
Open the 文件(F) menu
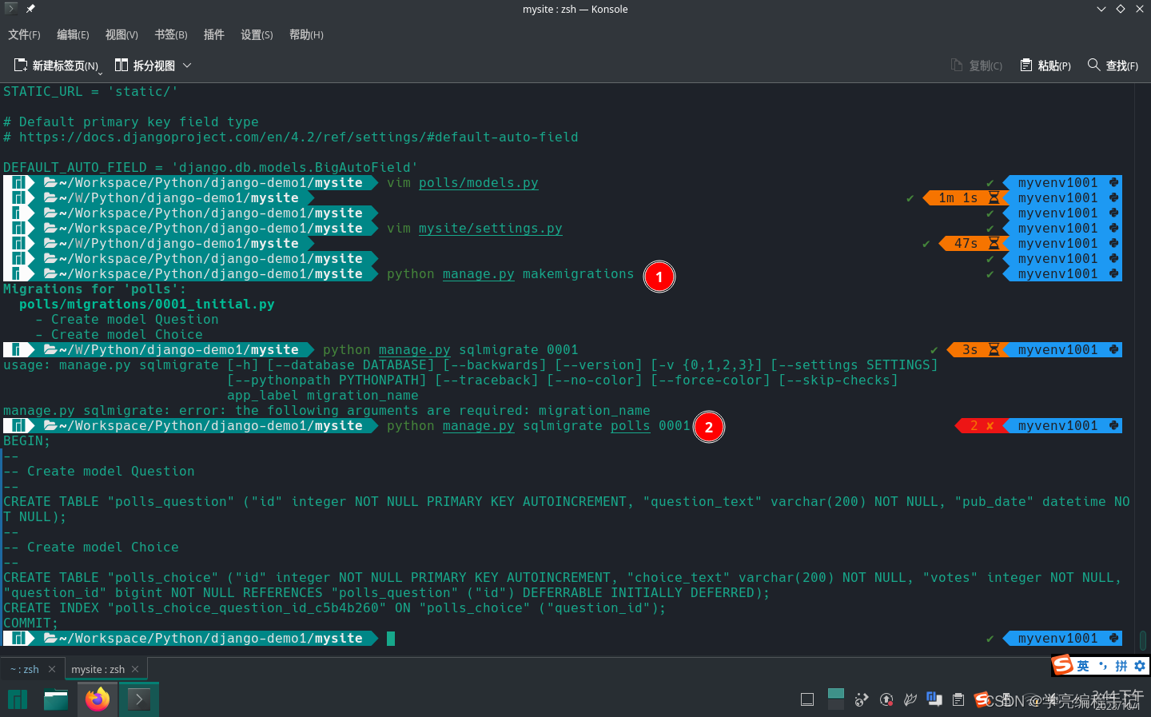tap(24, 34)
